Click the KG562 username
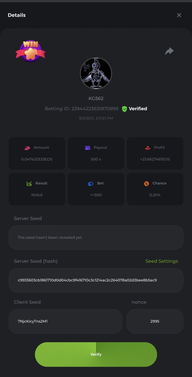The image size is (192, 377). point(96,98)
